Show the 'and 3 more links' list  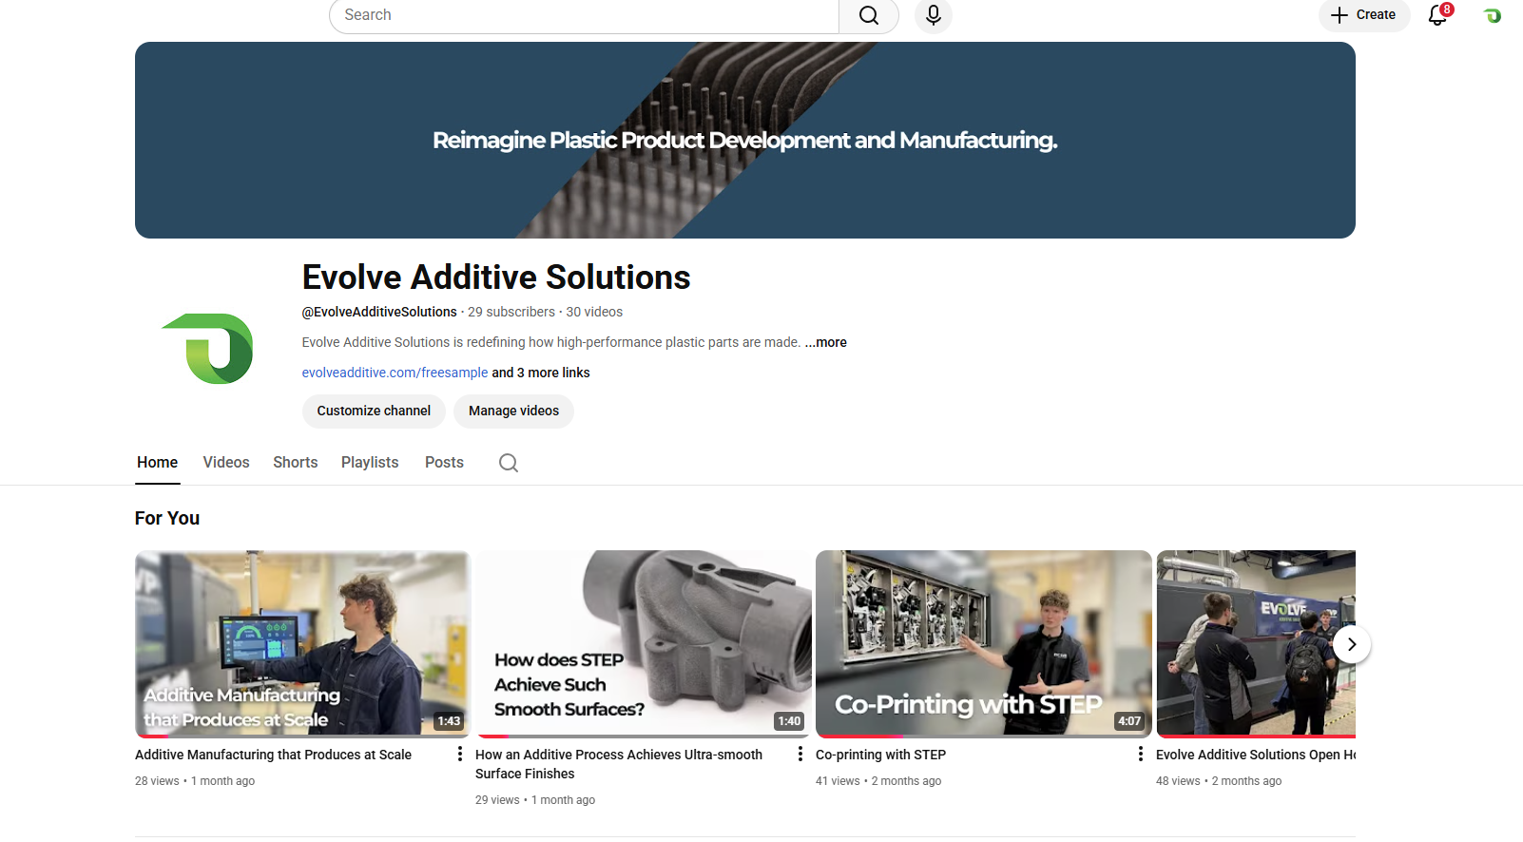pos(541,373)
